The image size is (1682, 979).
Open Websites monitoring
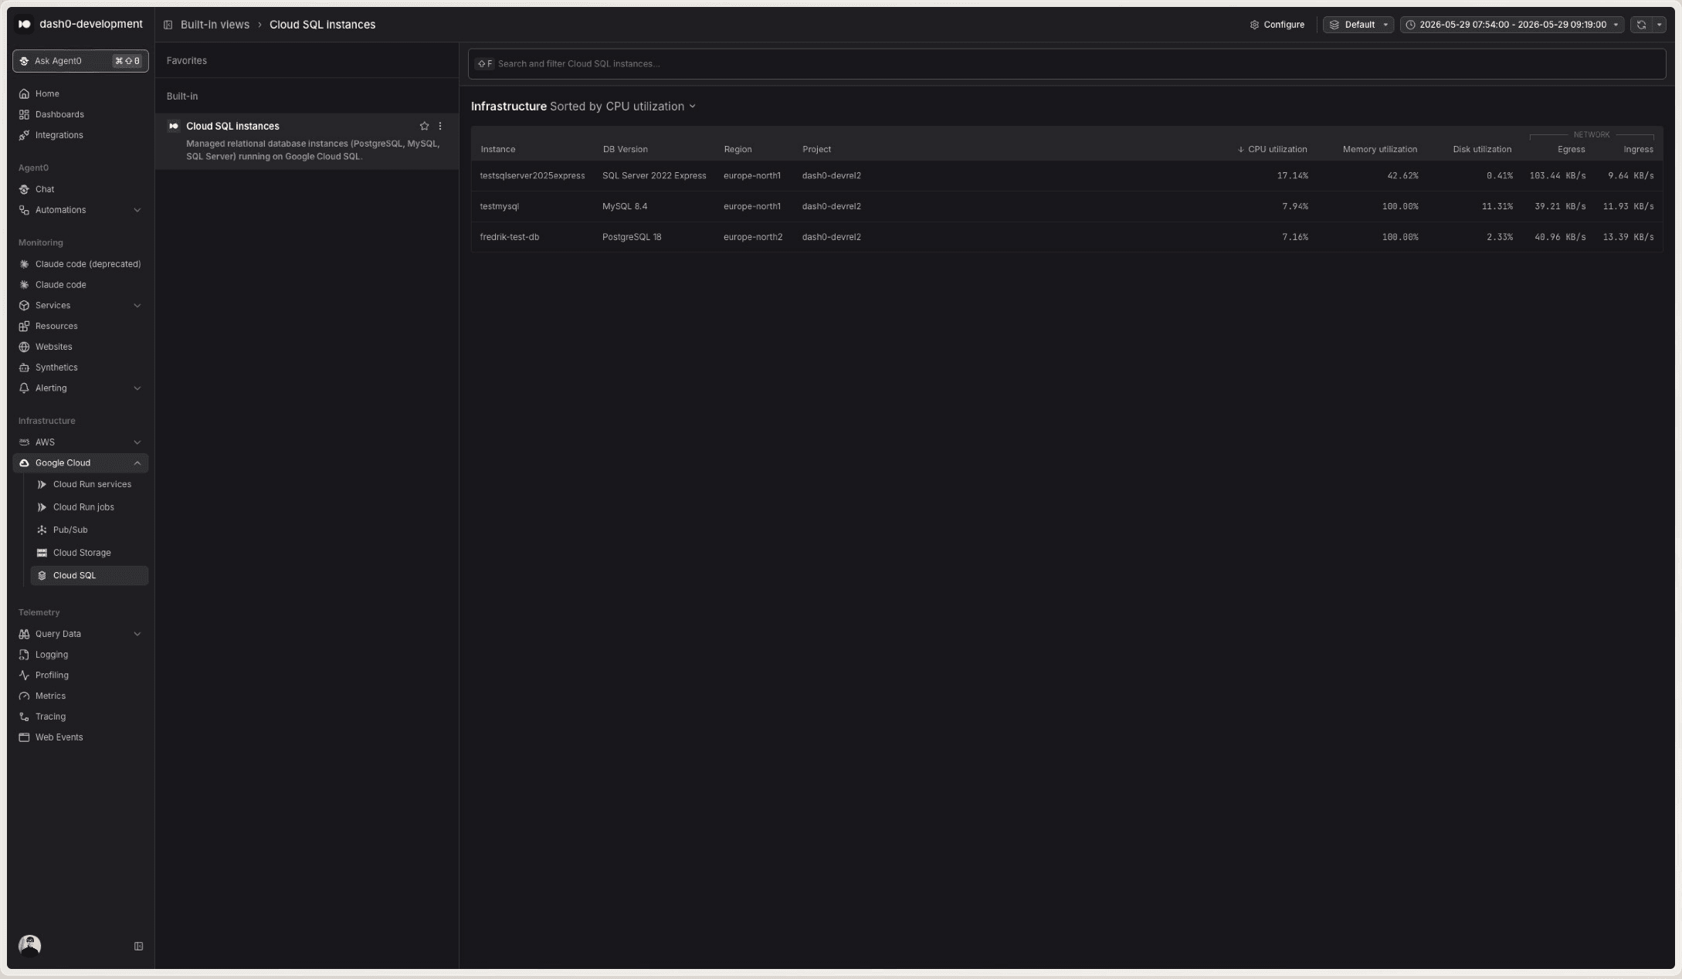point(80,347)
